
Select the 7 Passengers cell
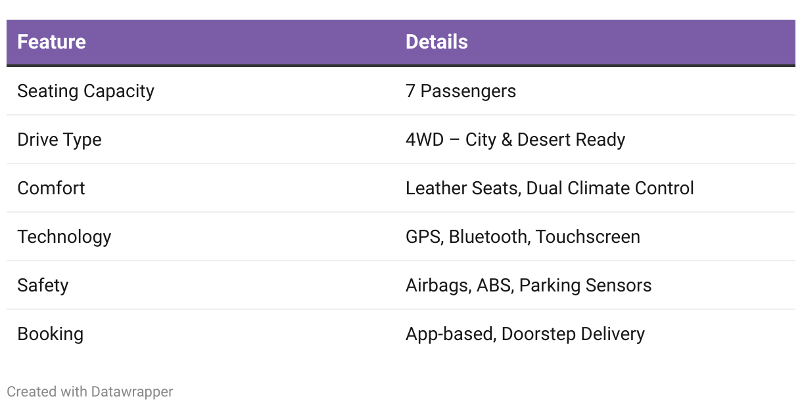pyautogui.click(x=461, y=91)
